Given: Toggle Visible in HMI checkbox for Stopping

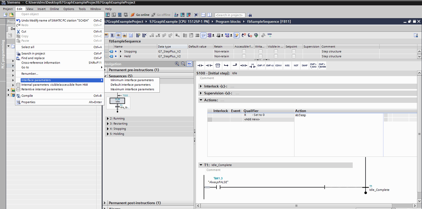Looking at the screenshot, I should (x=276, y=51).
